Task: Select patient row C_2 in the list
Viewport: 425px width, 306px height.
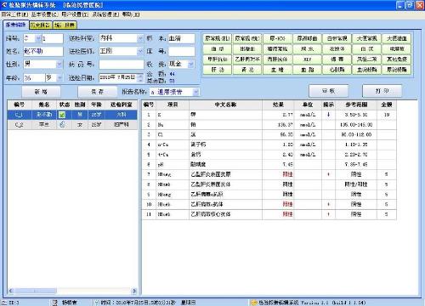Action: [x=72, y=124]
